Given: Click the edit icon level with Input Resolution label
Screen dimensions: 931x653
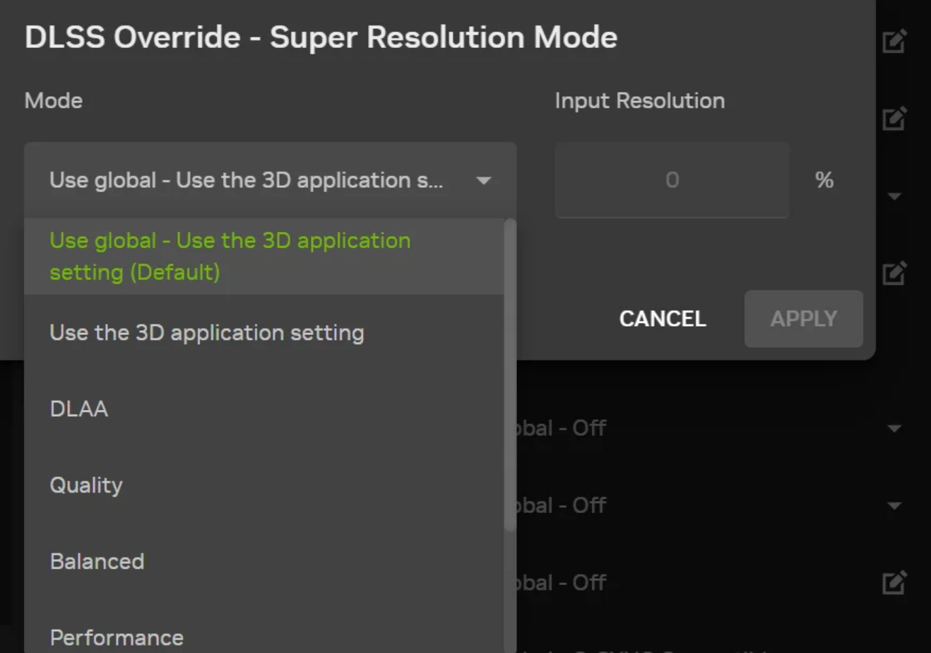Looking at the screenshot, I should coord(894,118).
